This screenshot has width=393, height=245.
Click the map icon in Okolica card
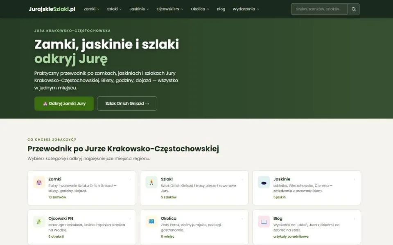tap(151, 221)
